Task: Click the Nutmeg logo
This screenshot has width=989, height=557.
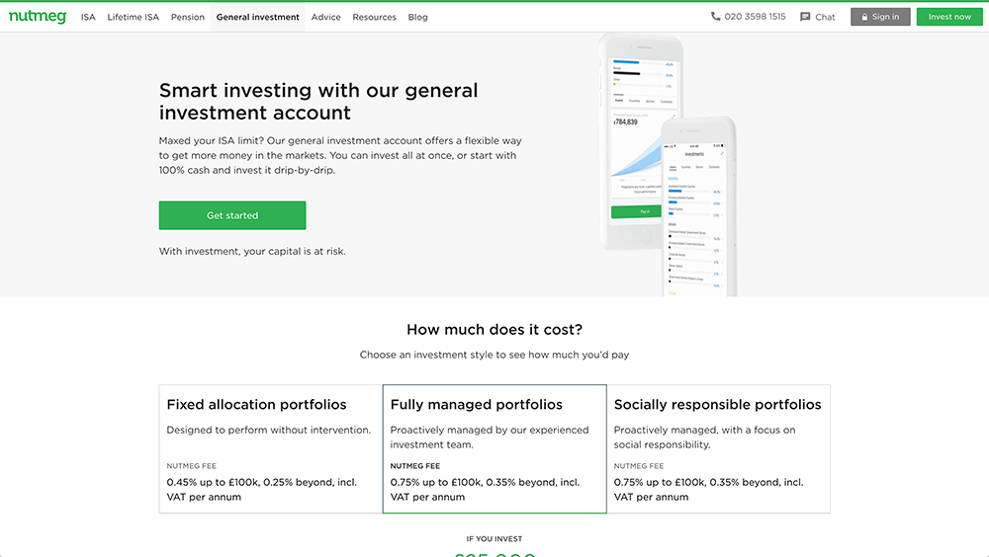Action: click(x=38, y=17)
